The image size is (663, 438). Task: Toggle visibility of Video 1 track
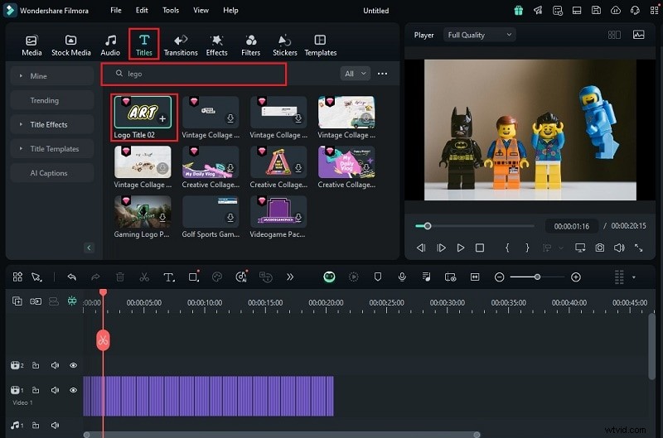pyautogui.click(x=73, y=390)
